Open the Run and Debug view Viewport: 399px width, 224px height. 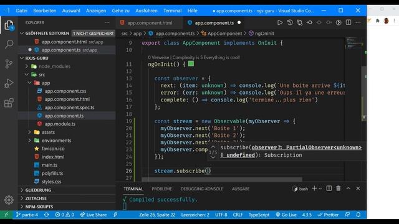9,83
